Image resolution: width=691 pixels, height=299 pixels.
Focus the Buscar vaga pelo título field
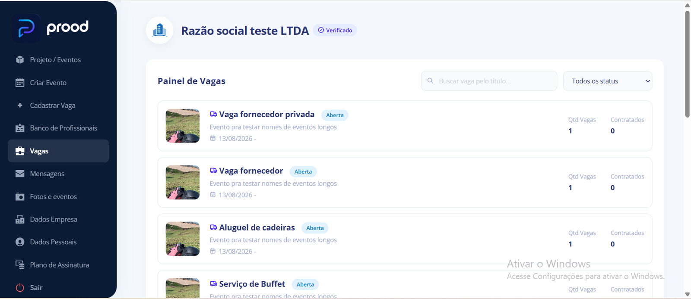click(x=489, y=81)
